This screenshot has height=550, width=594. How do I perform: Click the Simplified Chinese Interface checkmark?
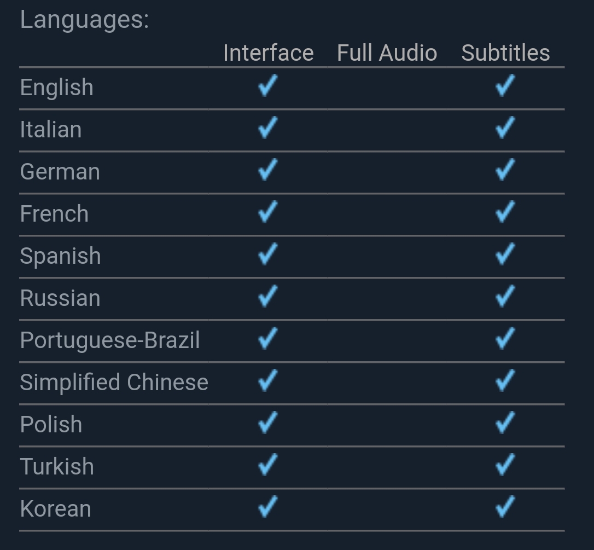pos(268,380)
